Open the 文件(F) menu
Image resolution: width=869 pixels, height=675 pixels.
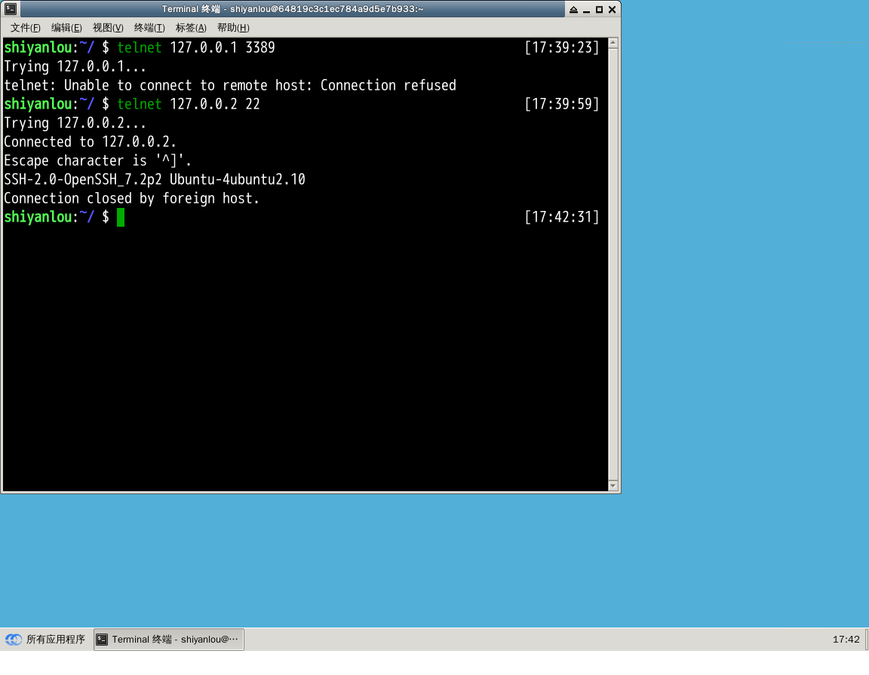26,28
